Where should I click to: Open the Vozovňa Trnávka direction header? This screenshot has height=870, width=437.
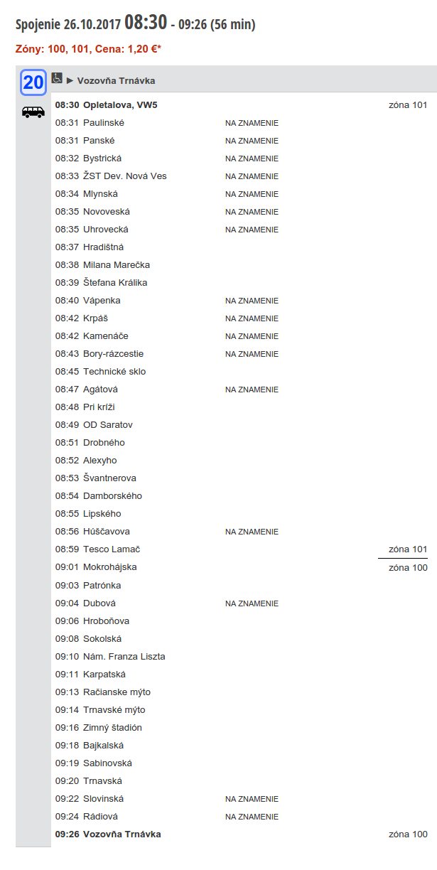tap(116, 81)
